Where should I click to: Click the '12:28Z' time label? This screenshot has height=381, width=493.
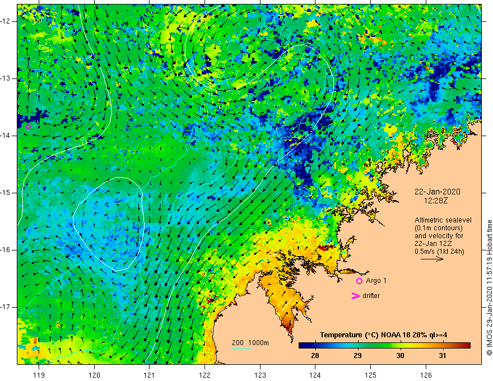coord(435,200)
